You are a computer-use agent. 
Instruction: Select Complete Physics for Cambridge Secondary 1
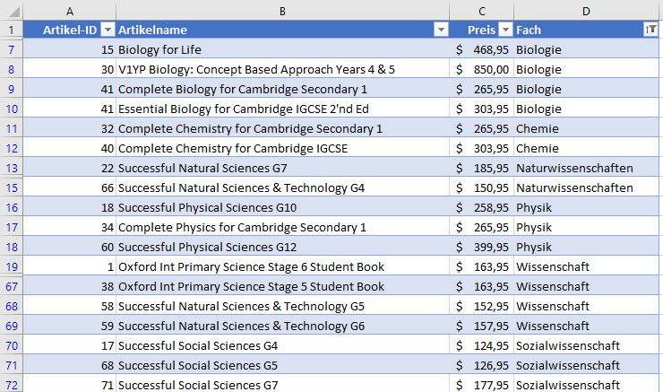282,227
